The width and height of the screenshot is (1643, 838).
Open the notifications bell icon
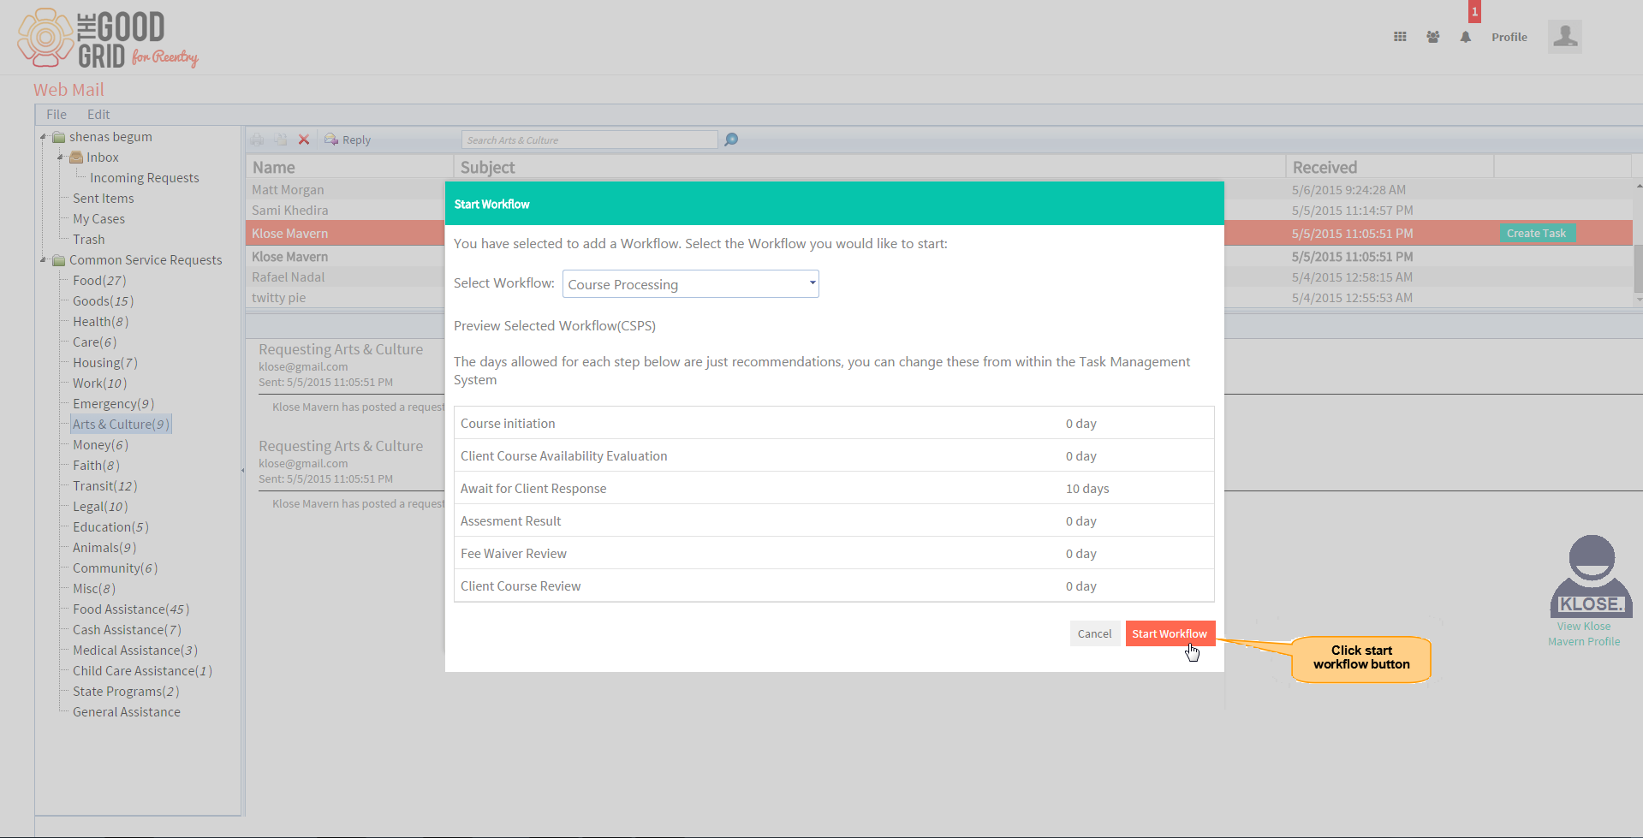pyautogui.click(x=1466, y=37)
